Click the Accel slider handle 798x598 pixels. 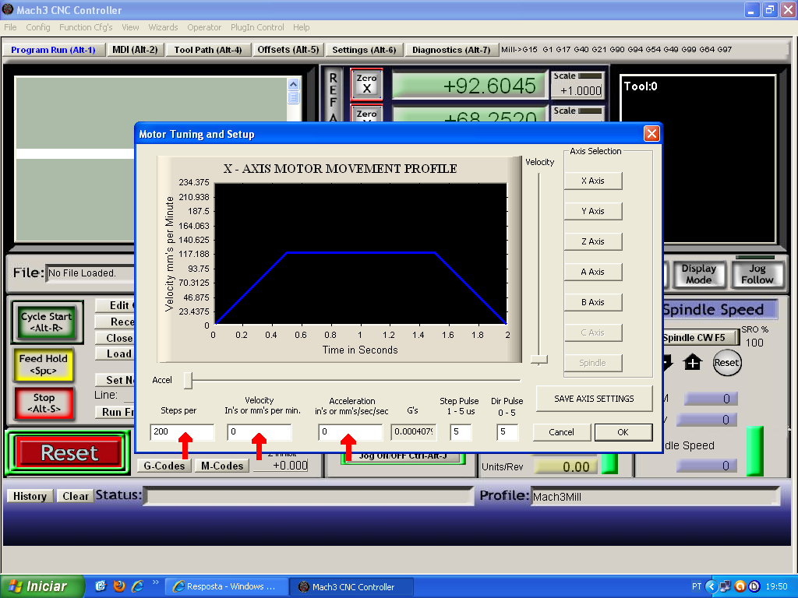(x=188, y=380)
